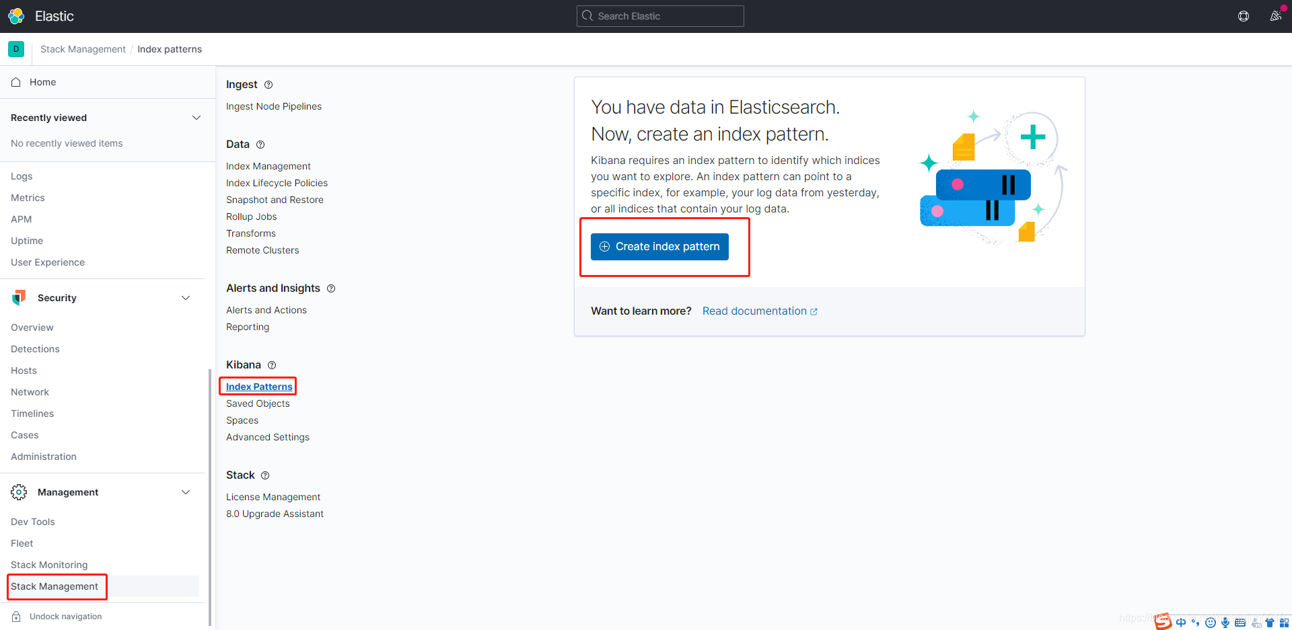
Task: Click the Undock navigation lock icon
Action: click(x=16, y=617)
